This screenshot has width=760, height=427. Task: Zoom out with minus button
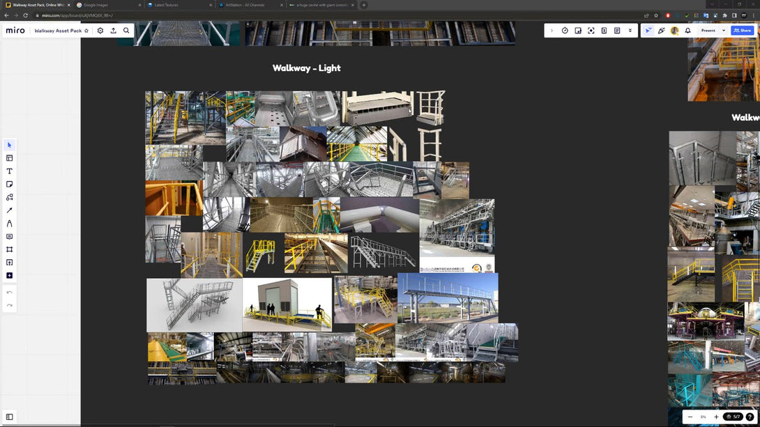tap(690, 417)
